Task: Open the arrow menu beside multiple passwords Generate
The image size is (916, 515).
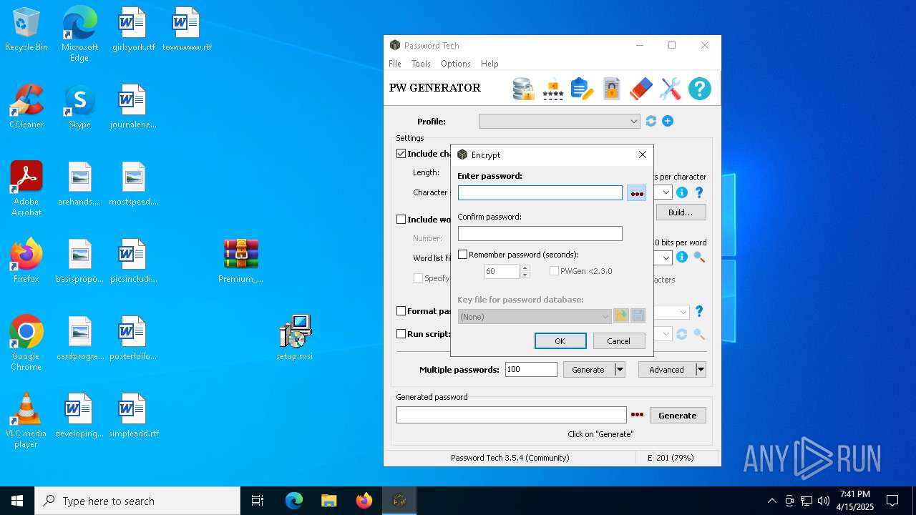Action: click(620, 370)
